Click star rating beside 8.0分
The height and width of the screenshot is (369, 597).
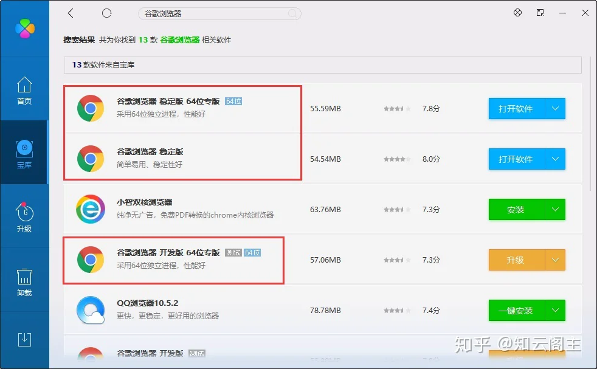(397, 159)
